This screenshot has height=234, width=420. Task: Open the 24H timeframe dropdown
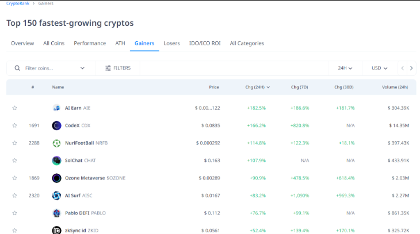click(x=345, y=68)
